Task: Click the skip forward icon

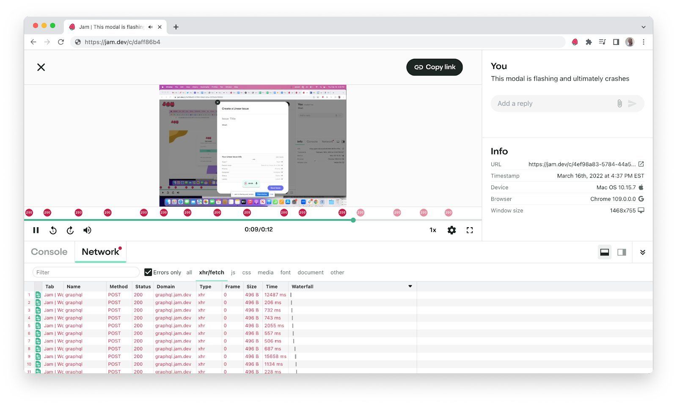Action: click(70, 230)
